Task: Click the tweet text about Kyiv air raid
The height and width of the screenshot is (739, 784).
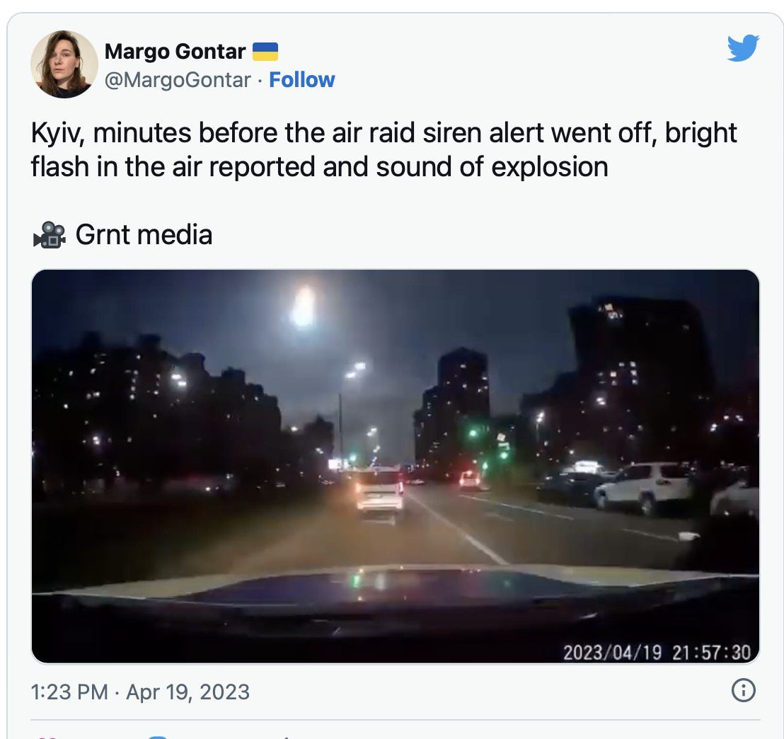Action: (384, 149)
